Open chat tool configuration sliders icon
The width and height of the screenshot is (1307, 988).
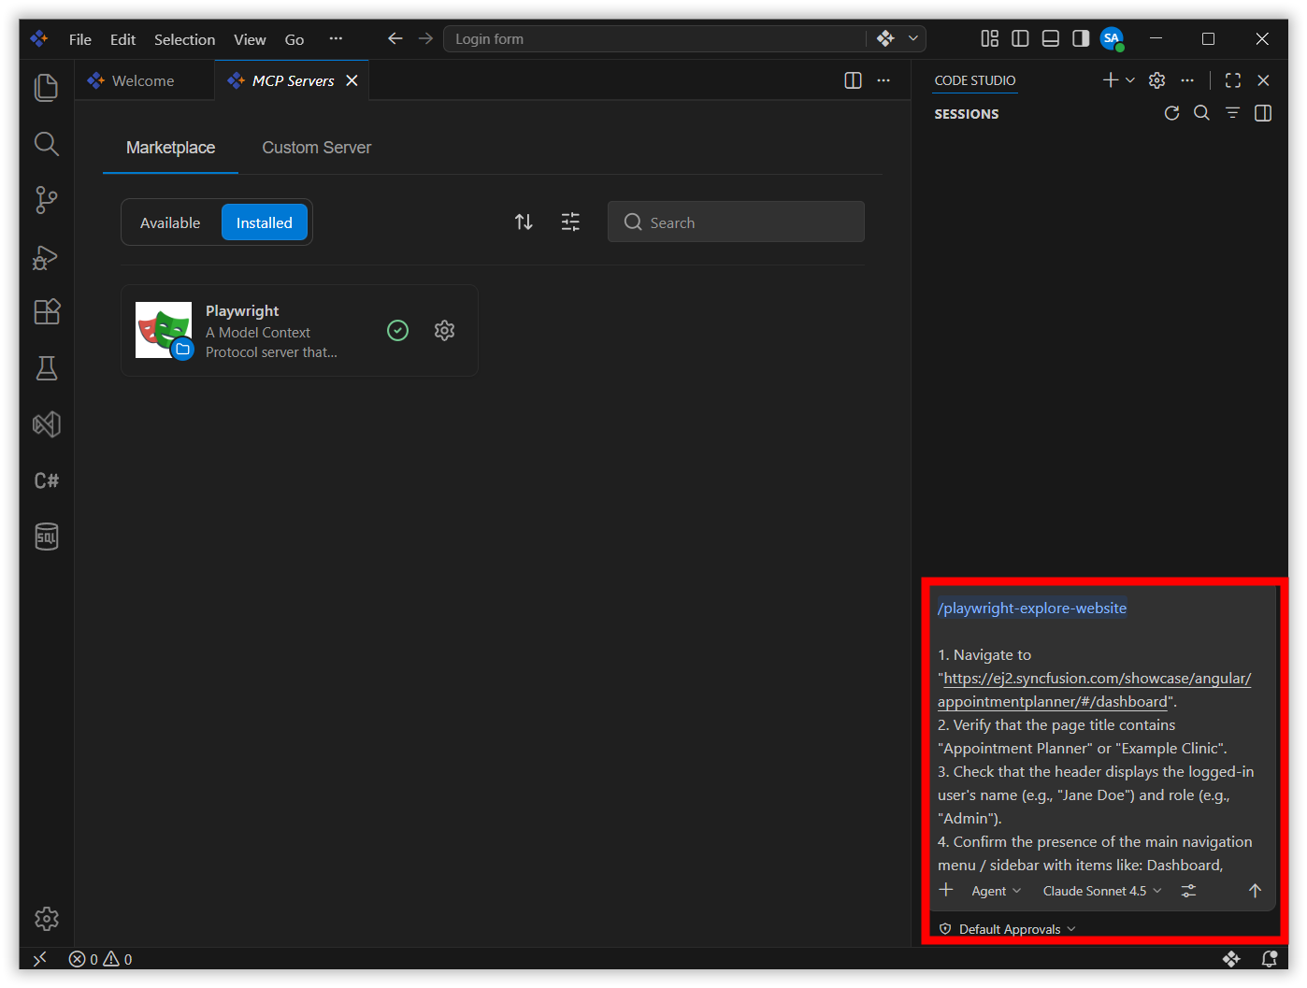tap(1188, 891)
